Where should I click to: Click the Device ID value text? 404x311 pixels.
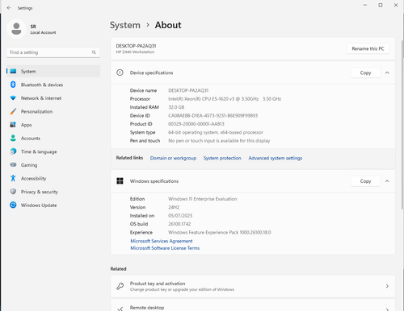[213, 115]
